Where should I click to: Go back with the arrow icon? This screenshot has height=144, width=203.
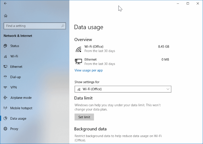tap(5, 3)
